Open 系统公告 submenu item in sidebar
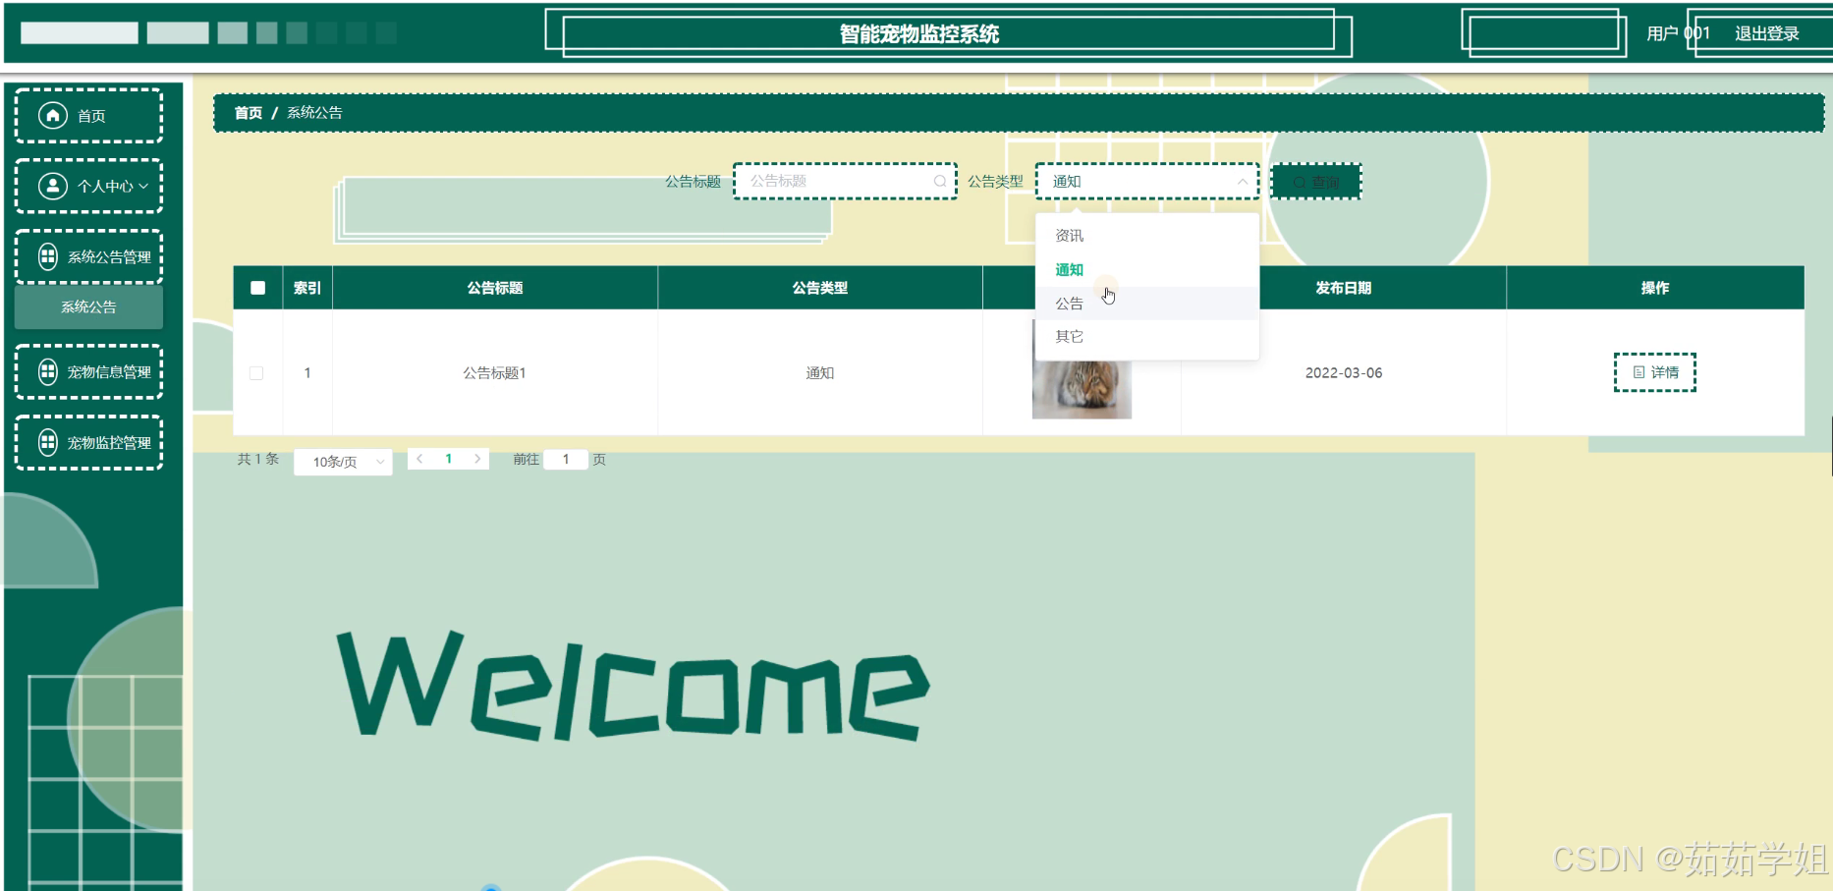1833x891 pixels. pos(88,307)
